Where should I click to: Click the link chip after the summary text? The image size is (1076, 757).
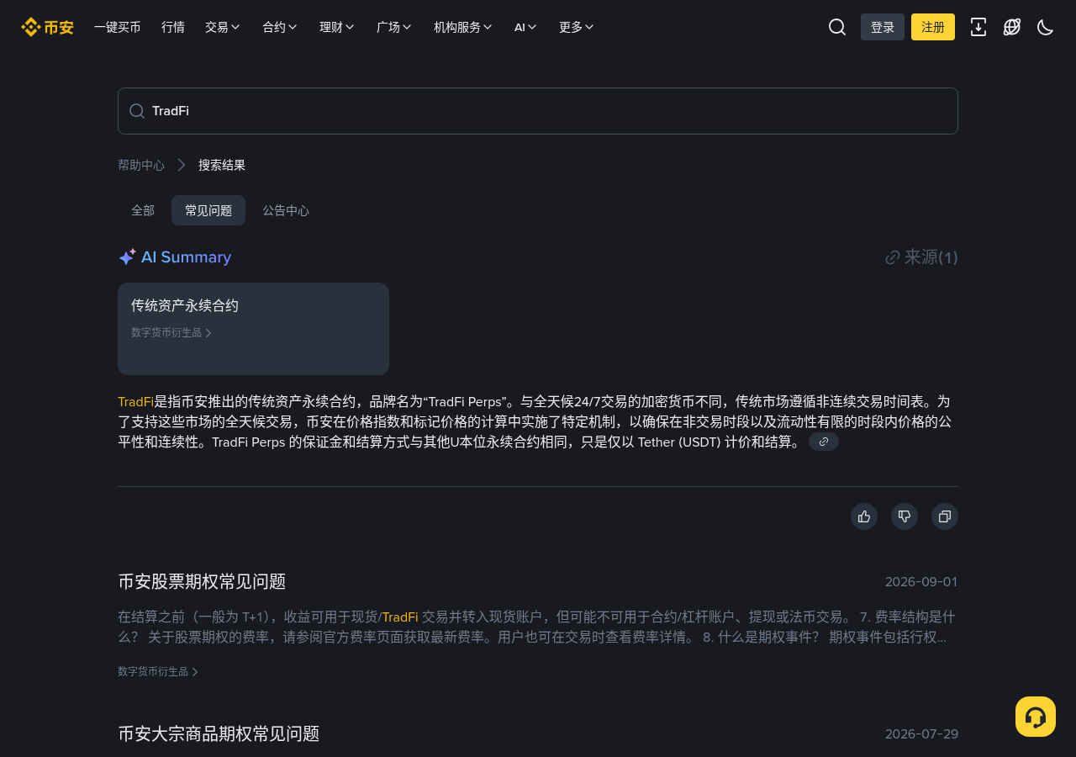[824, 442]
